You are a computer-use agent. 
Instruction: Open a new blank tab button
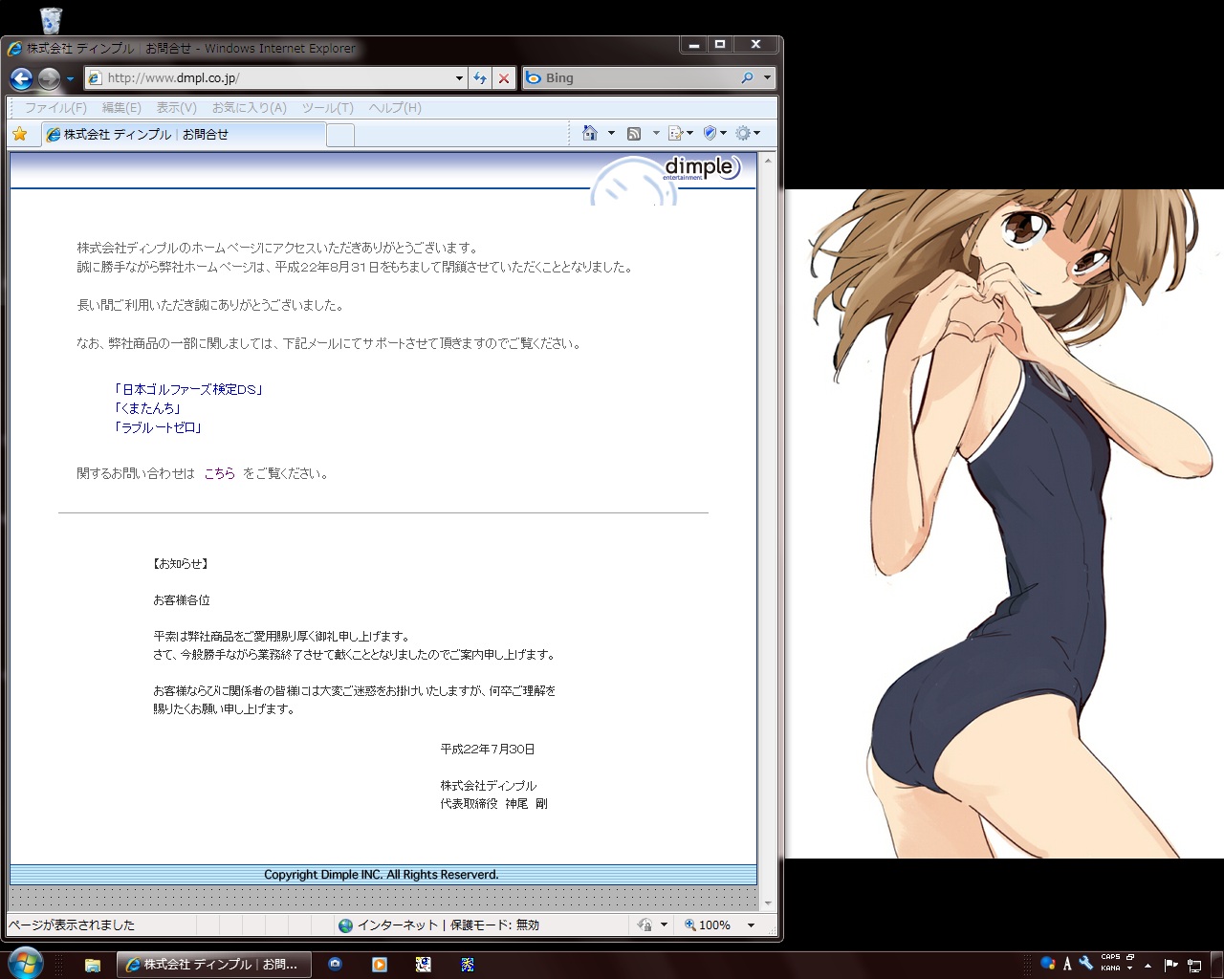[x=340, y=135]
